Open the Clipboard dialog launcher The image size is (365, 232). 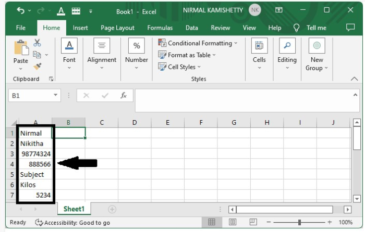pyautogui.click(x=51, y=79)
